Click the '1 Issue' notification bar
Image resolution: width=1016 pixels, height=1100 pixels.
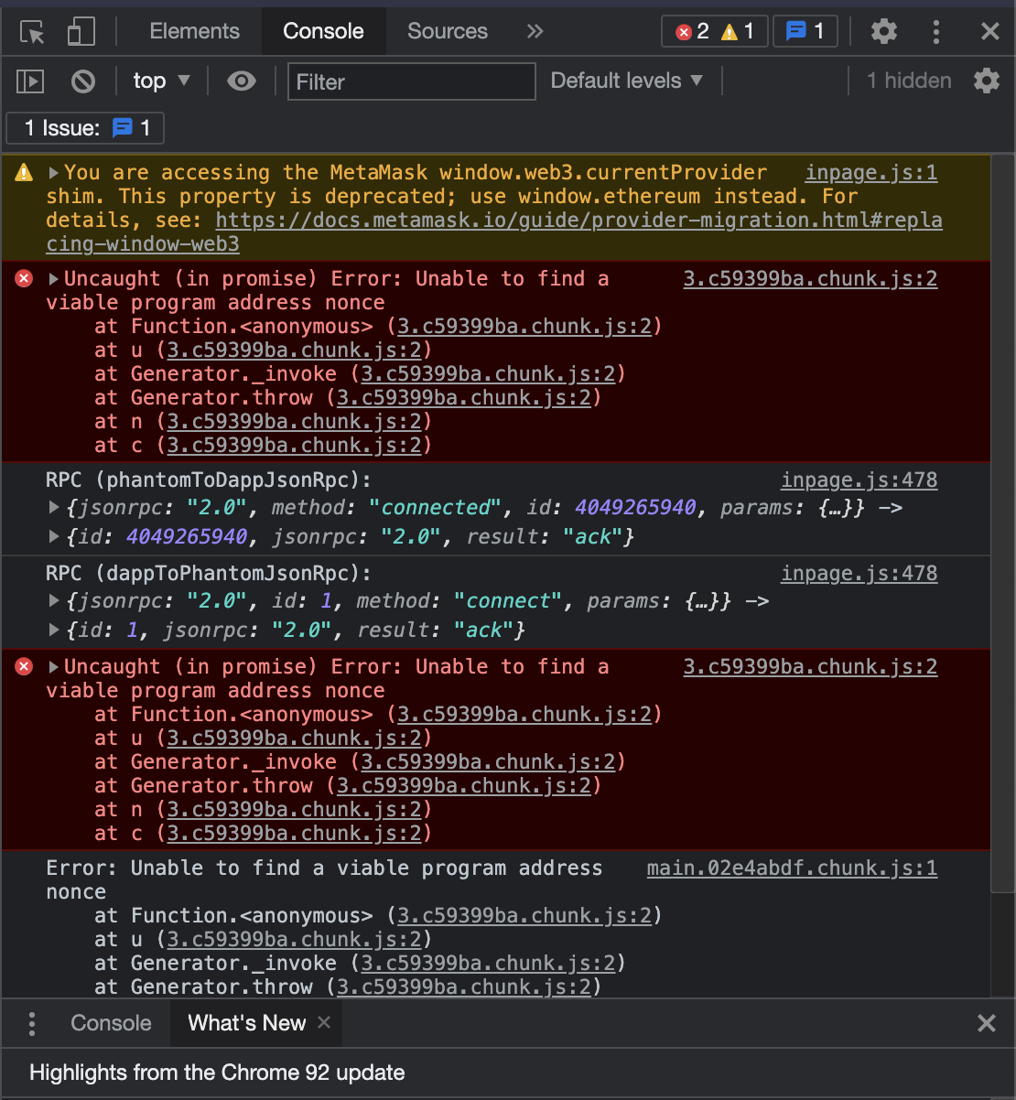[x=84, y=128]
